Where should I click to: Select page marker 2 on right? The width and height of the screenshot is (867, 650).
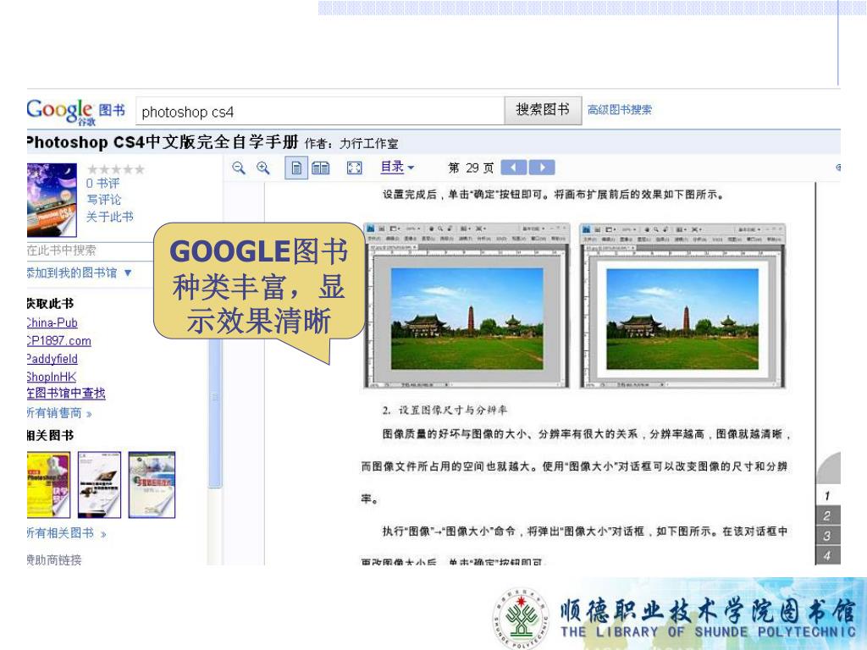click(827, 515)
